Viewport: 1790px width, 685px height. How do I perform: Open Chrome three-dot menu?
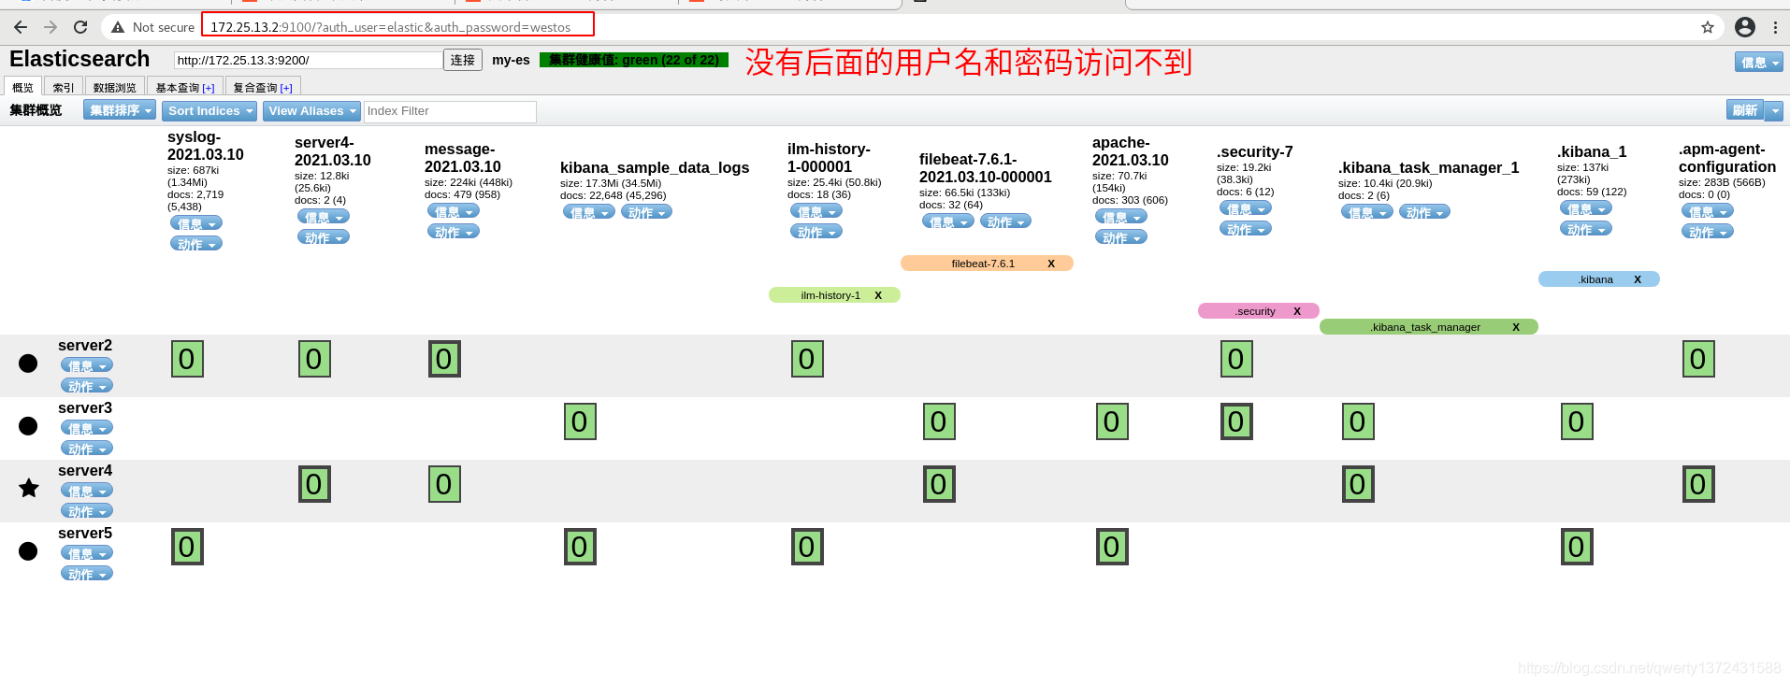tap(1775, 27)
